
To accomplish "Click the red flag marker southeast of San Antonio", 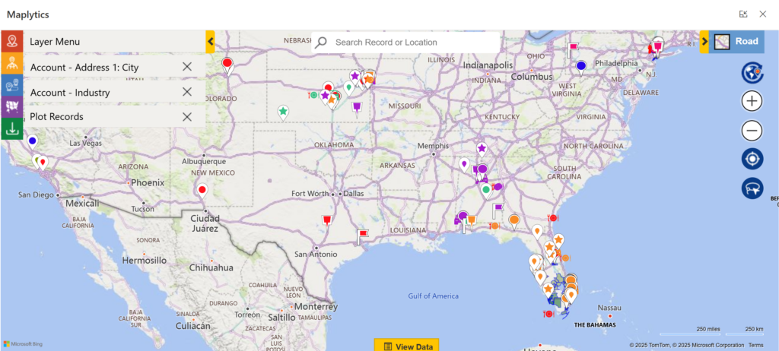I will click(362, 236).
